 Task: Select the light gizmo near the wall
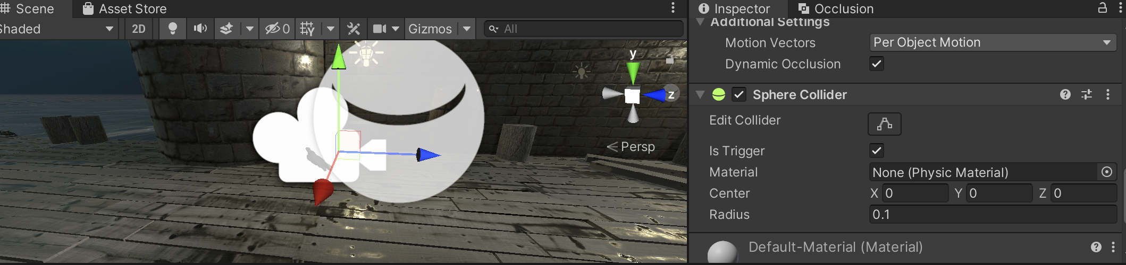tap(582, 71)
